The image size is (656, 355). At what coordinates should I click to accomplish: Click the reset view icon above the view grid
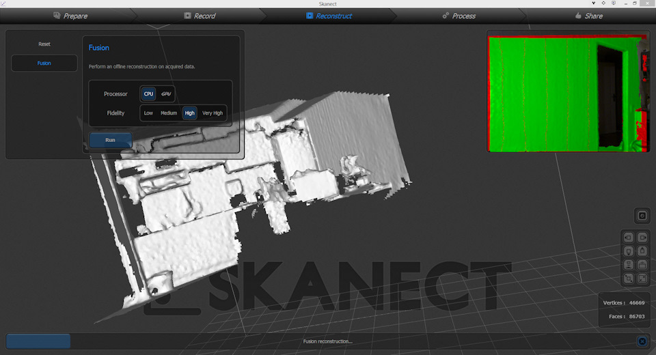(x=642, y=215)
